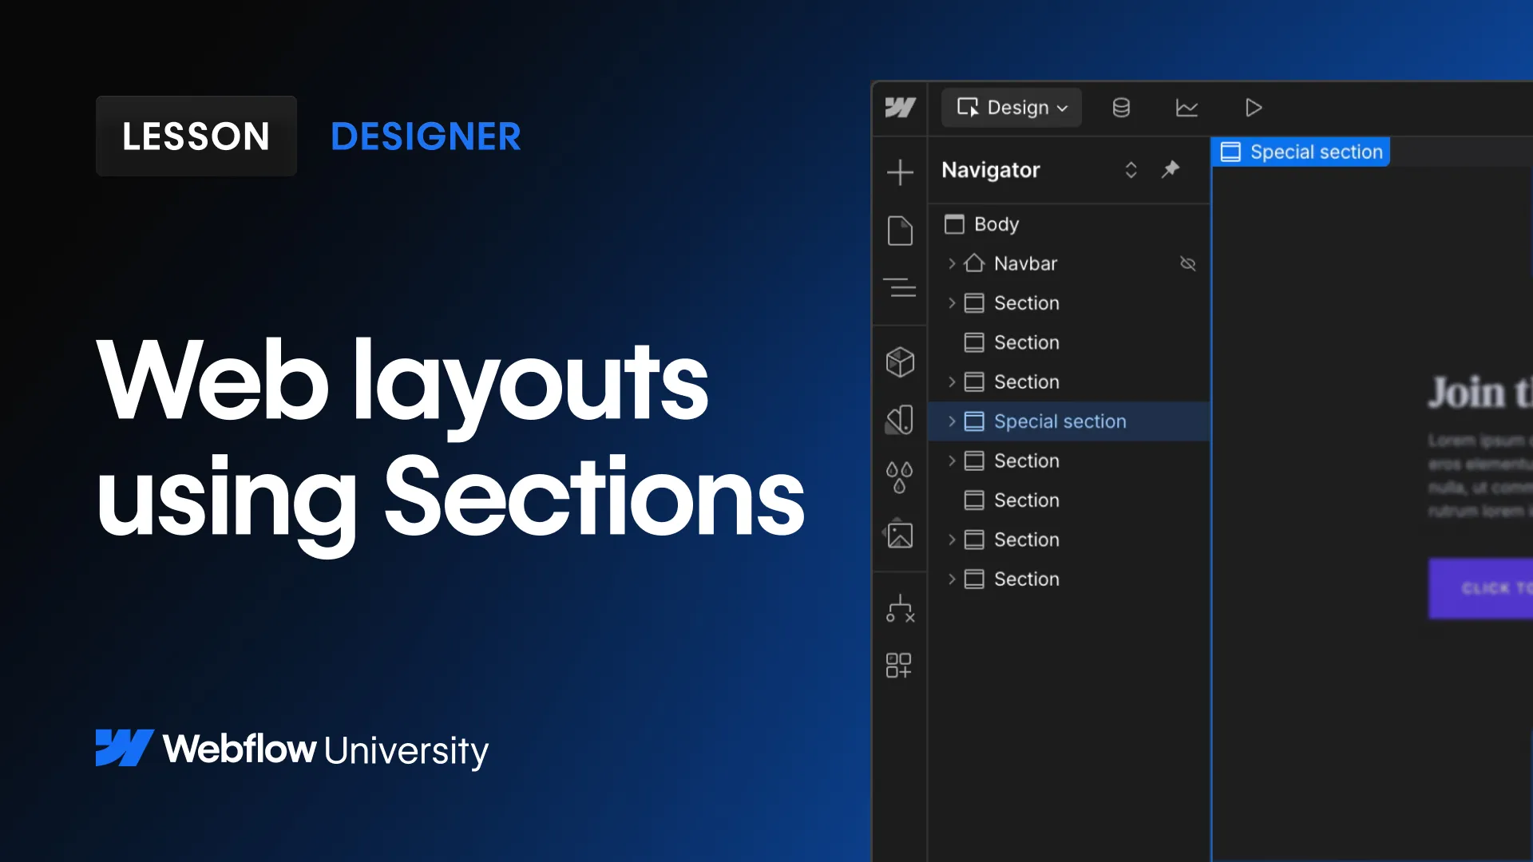
Task: Enter Preview mode with the play icon
Action: click(x=1252, y=108)
